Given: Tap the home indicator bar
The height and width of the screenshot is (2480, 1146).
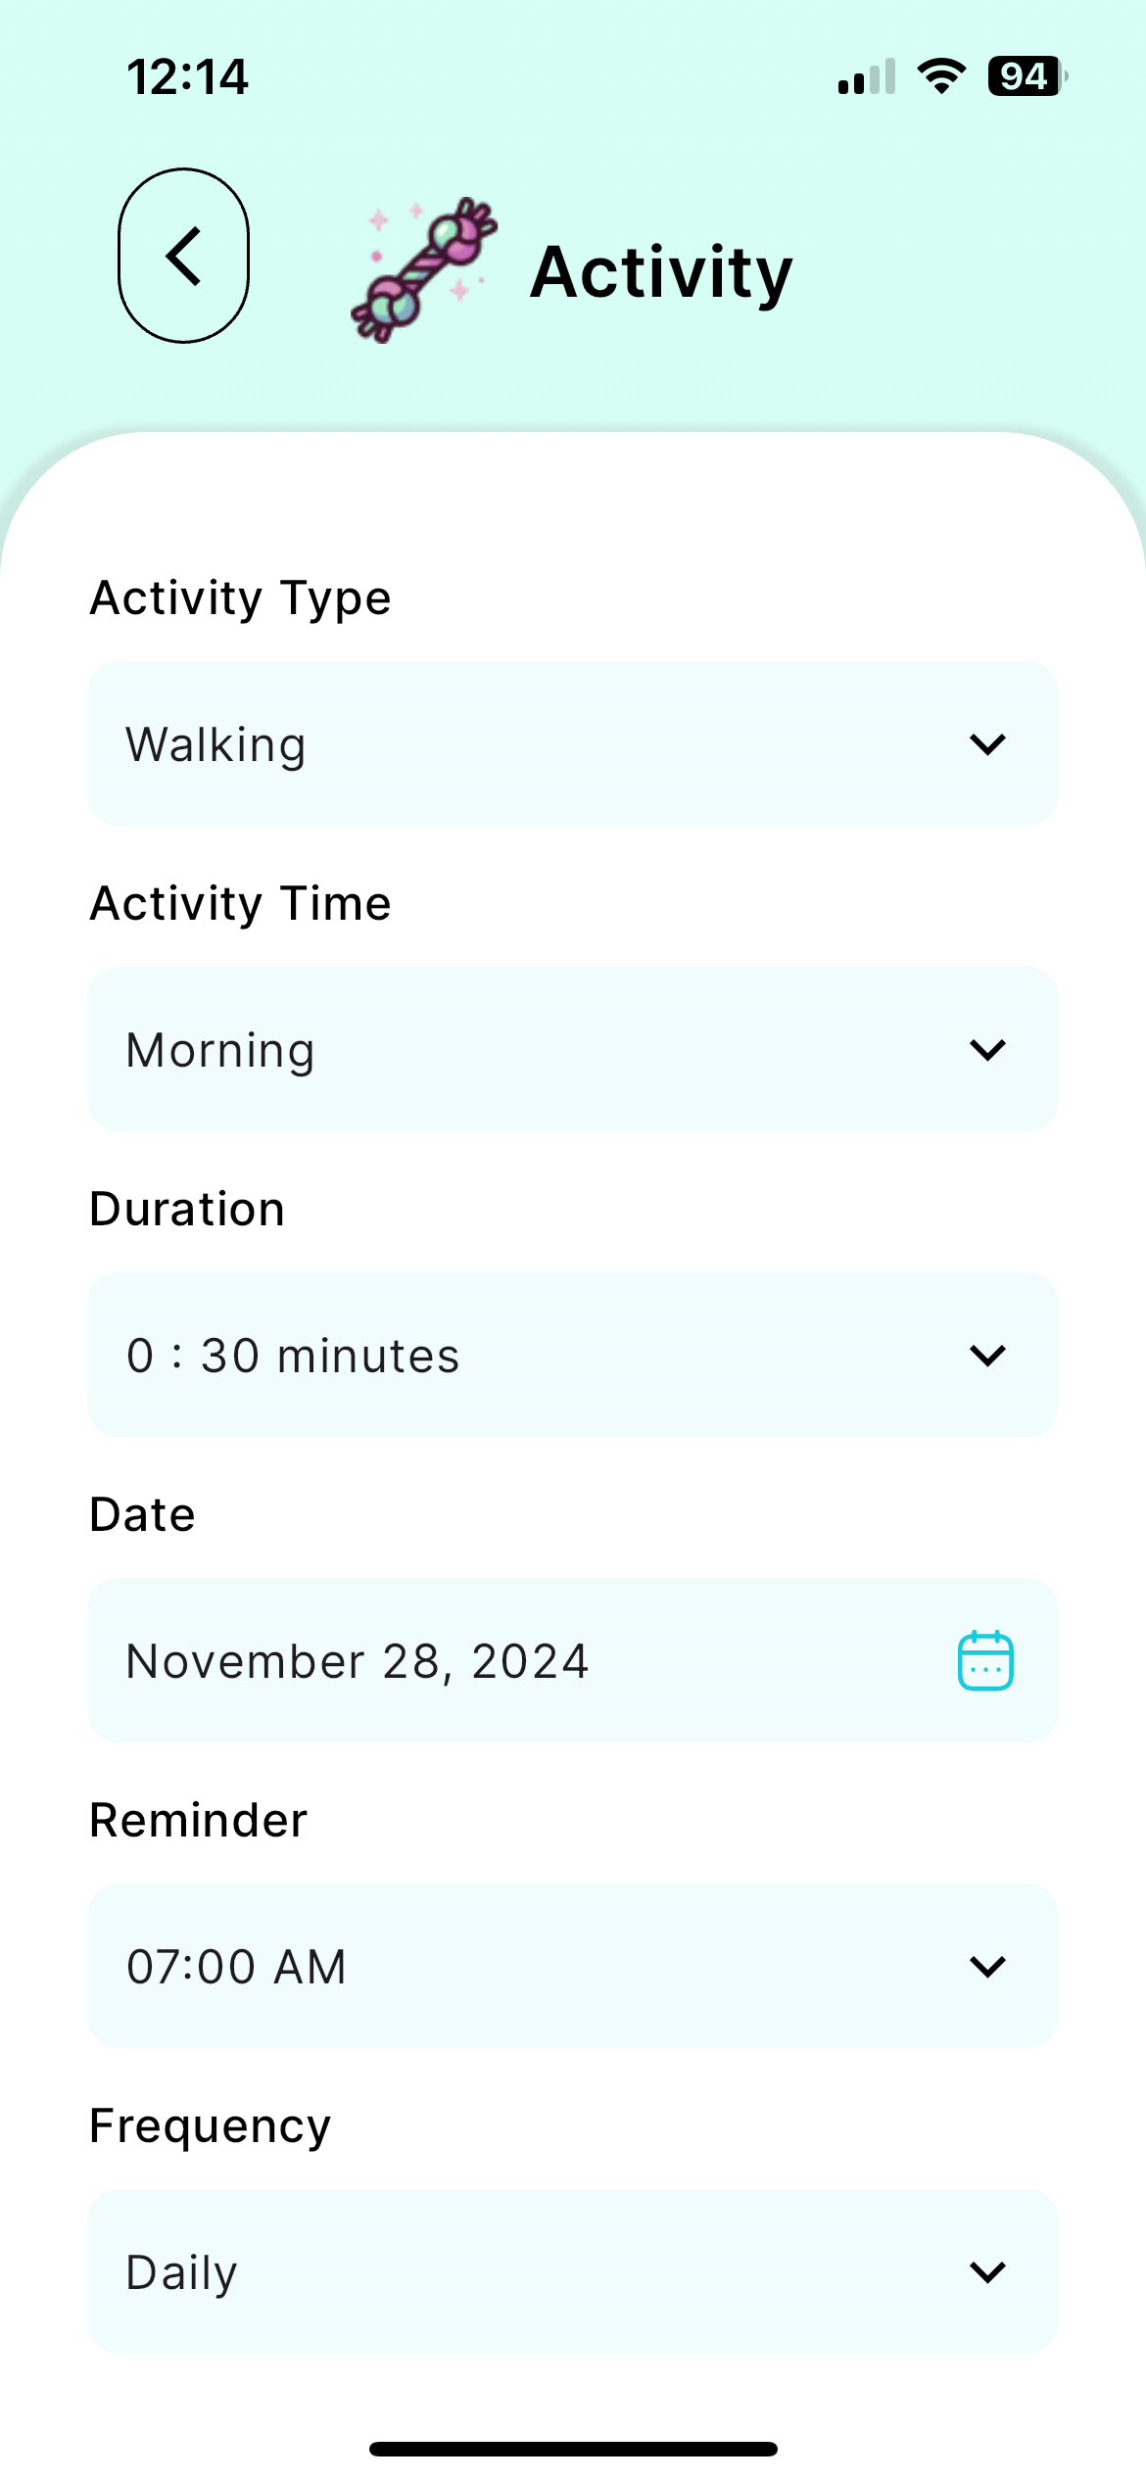Looking at the screenshot, I should (573, 2449).
